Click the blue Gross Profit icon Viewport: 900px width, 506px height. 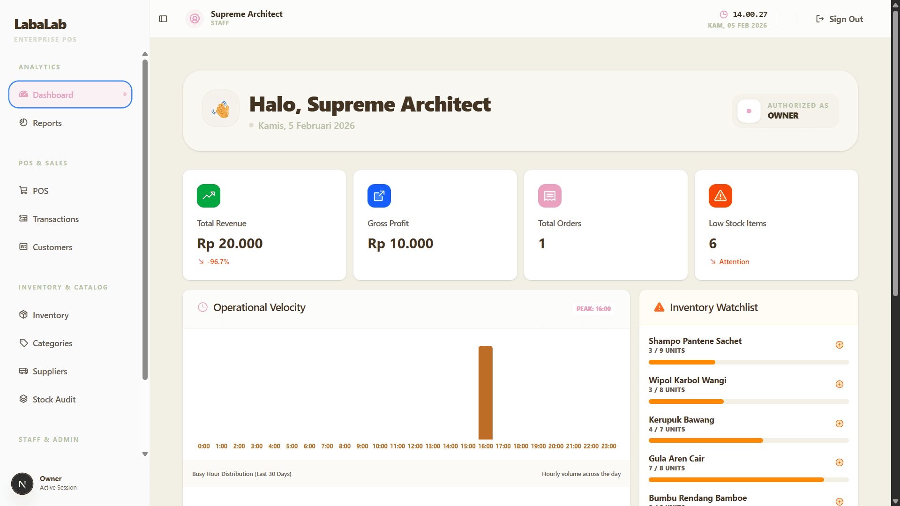click(379, 196)
